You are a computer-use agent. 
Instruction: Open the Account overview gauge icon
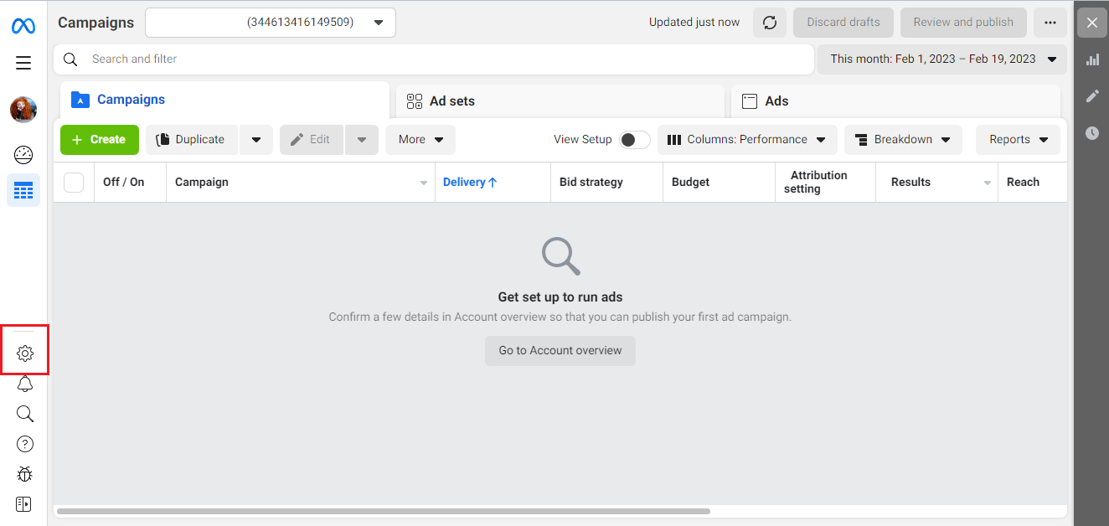coord(23,154)
